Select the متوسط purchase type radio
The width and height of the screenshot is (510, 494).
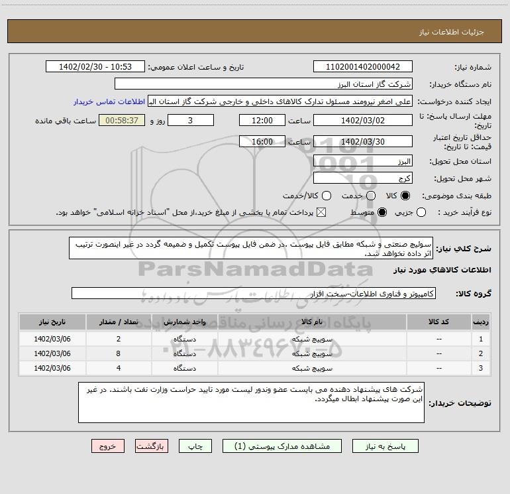(382, 212)
